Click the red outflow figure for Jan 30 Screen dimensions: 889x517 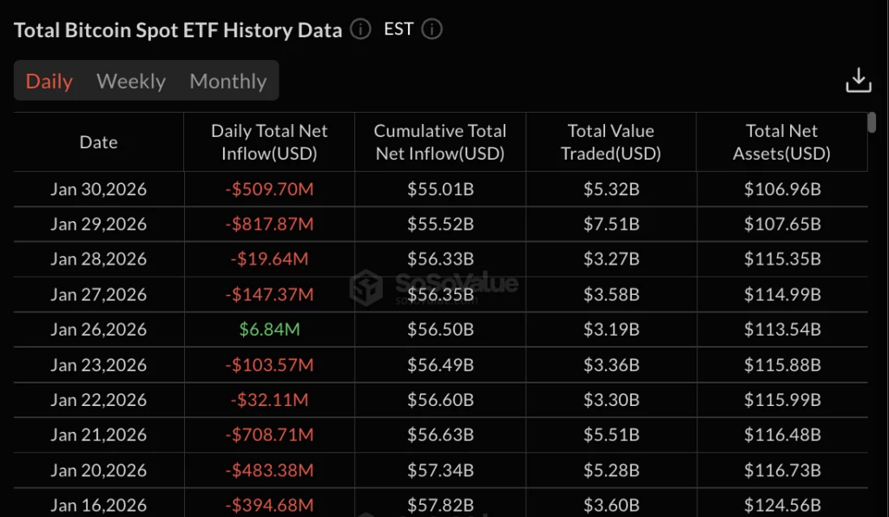tap(268, 188)
